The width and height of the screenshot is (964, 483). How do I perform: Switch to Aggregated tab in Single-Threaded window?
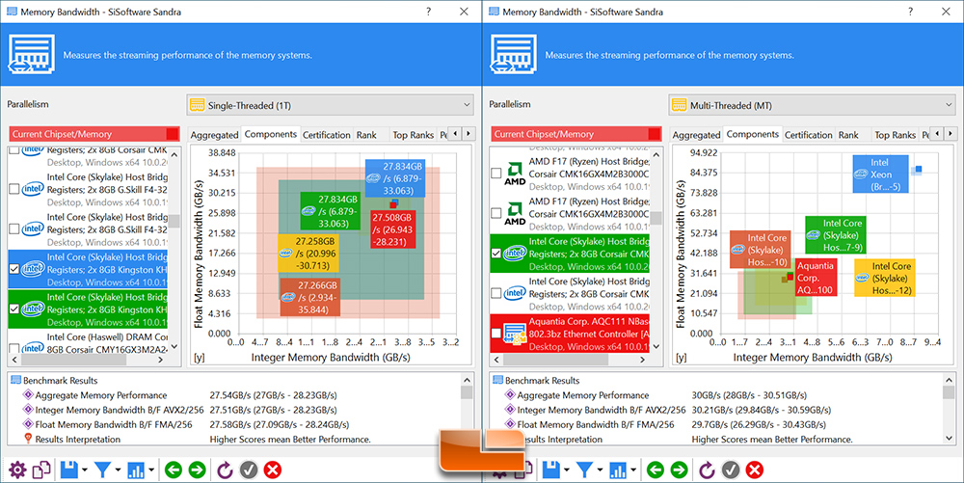pyautogui.click(x=214, y=135)
